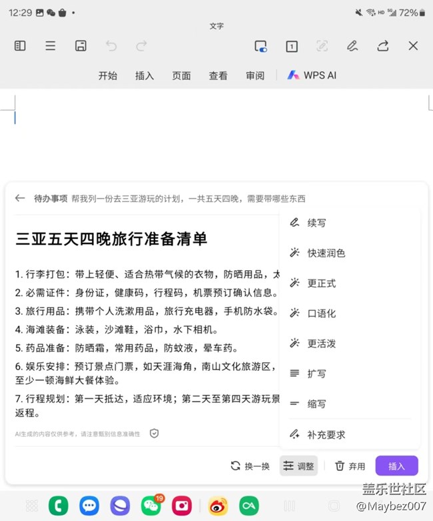
Task: Open the green app at dock's end
Action: (x=249, y=506)
